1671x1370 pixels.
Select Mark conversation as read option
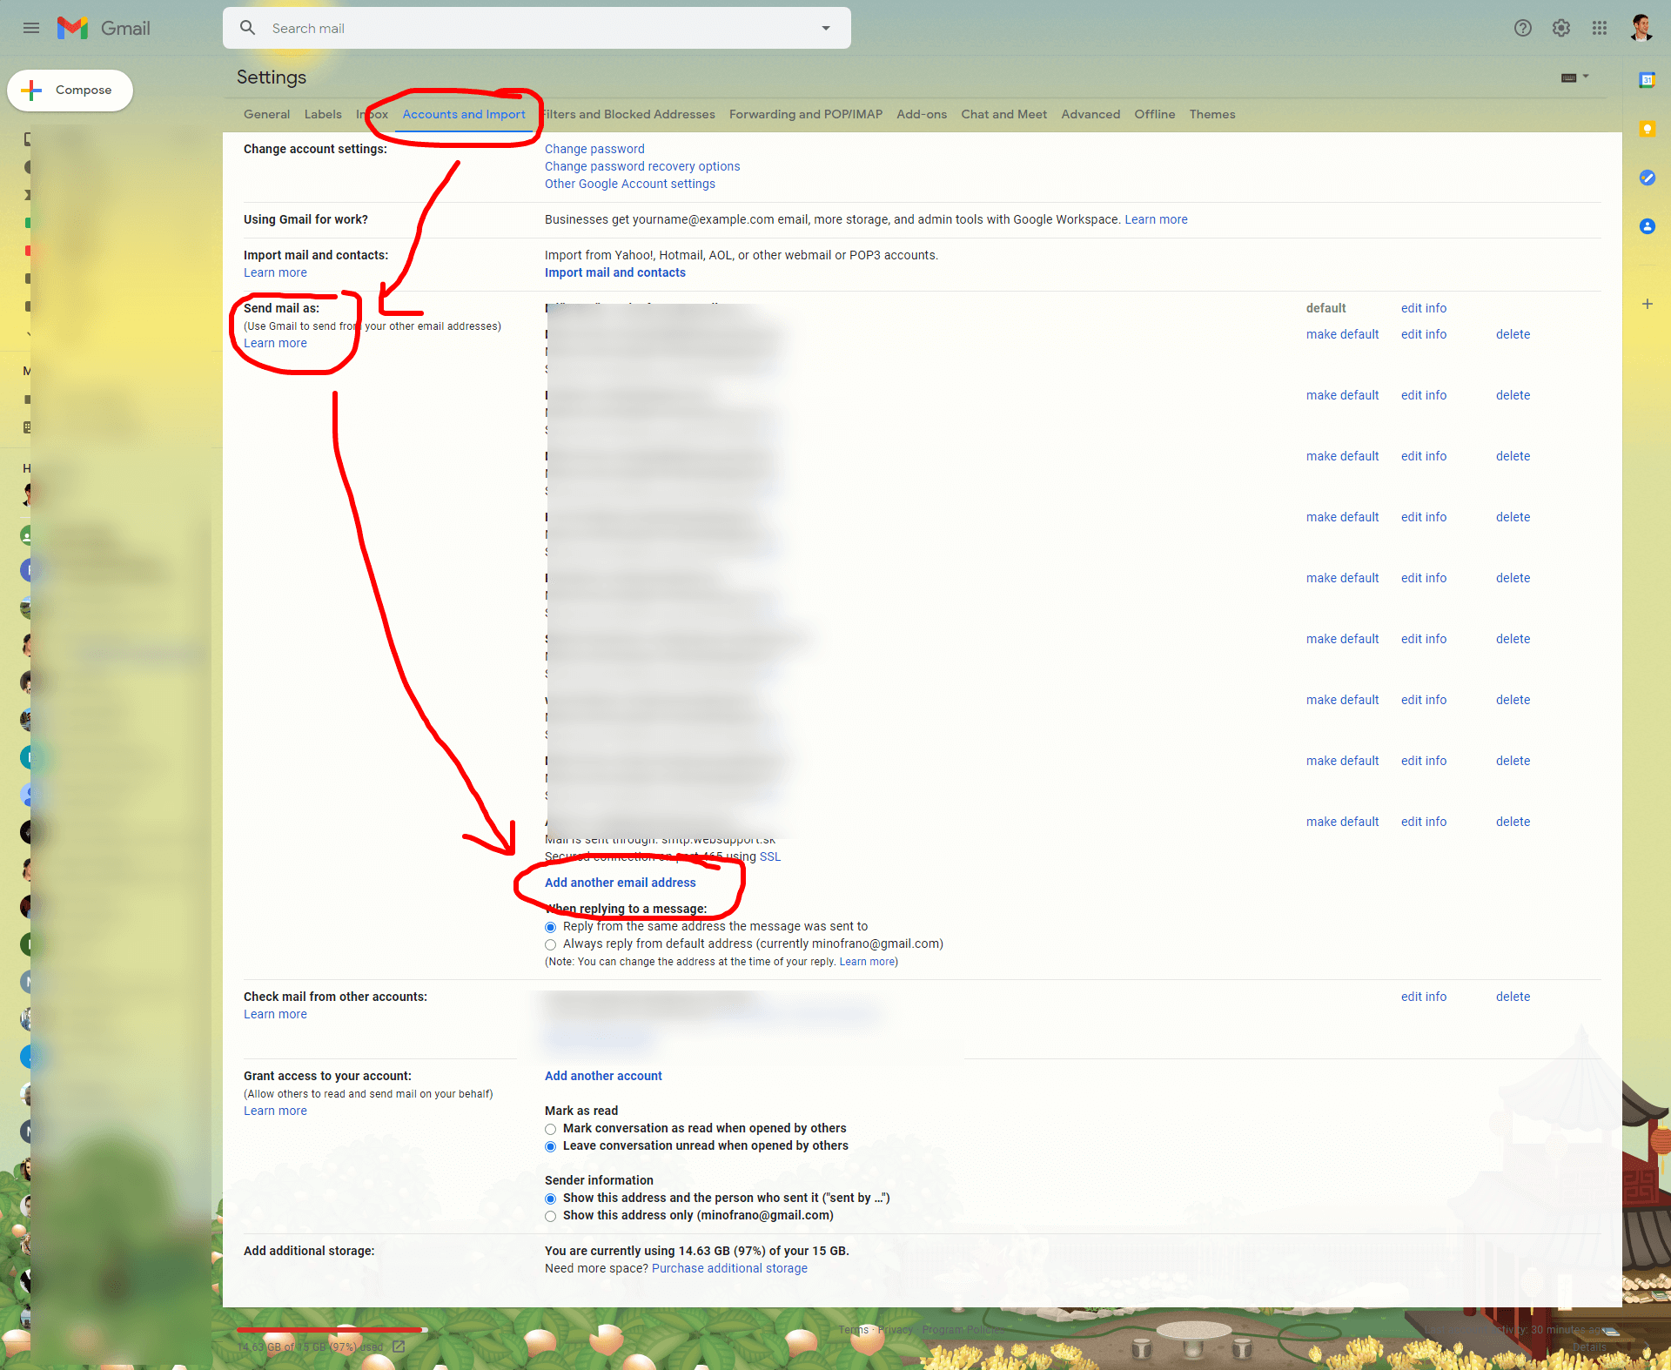point(550,1129)
